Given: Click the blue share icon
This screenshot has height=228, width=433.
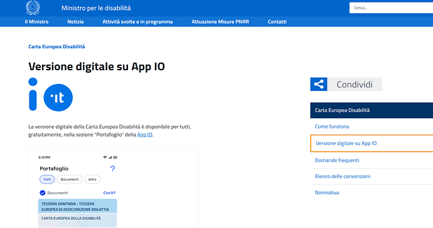Looking at the screenshot, I should [319, 85].
